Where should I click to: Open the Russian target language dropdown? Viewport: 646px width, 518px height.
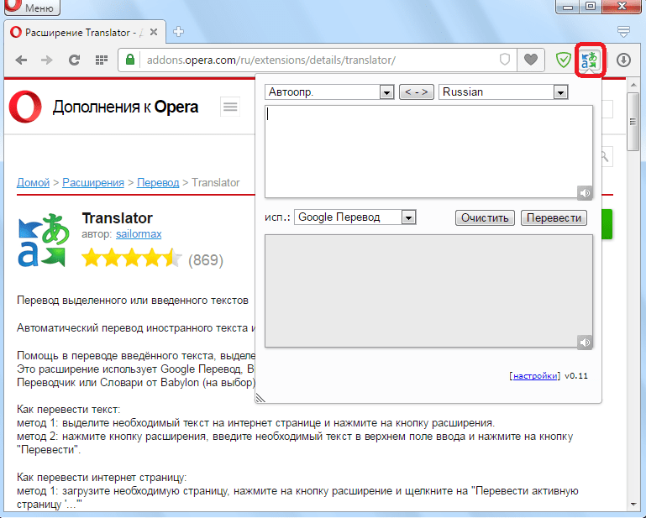(503, 92)
